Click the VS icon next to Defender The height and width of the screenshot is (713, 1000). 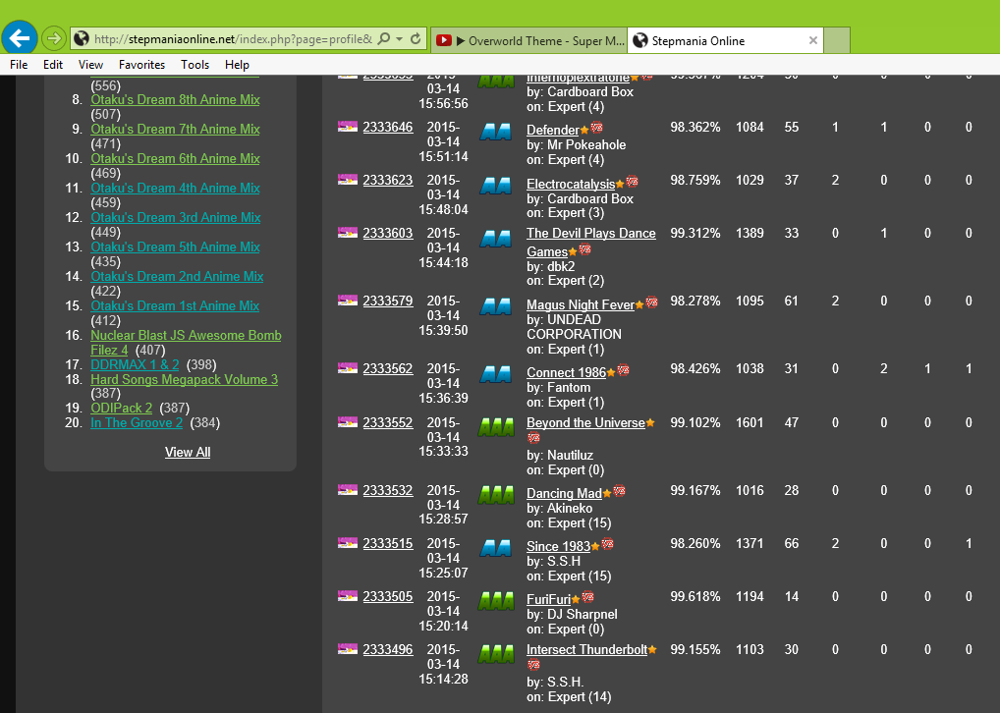pos(596,129)
